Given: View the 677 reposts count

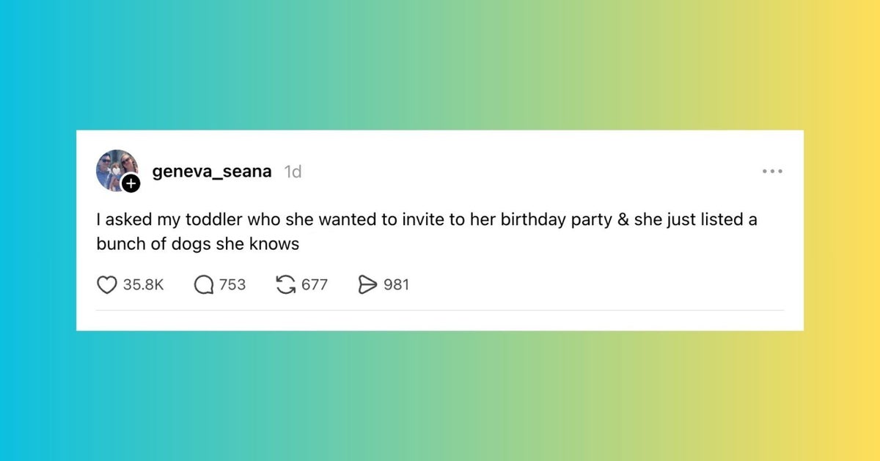Looking at the screenshot, I should point(315,284).
